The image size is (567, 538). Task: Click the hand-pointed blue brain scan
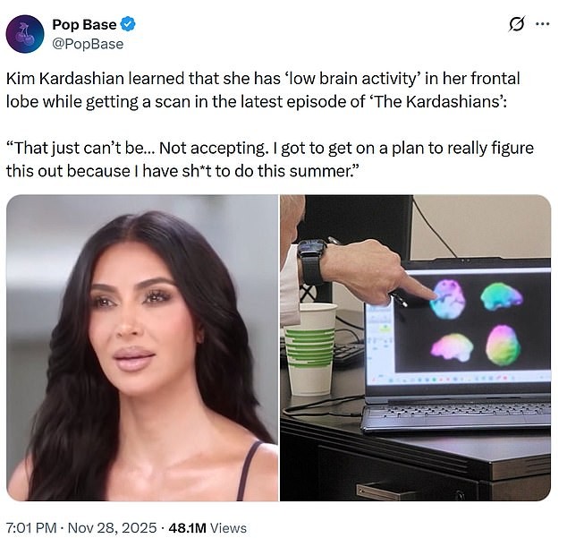point(447,299)
